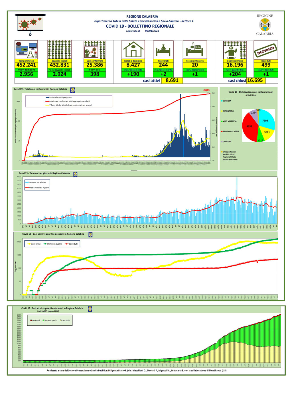Click the 25386 total label on chart
Screen dimensions: 292x414
coord(206,90)
